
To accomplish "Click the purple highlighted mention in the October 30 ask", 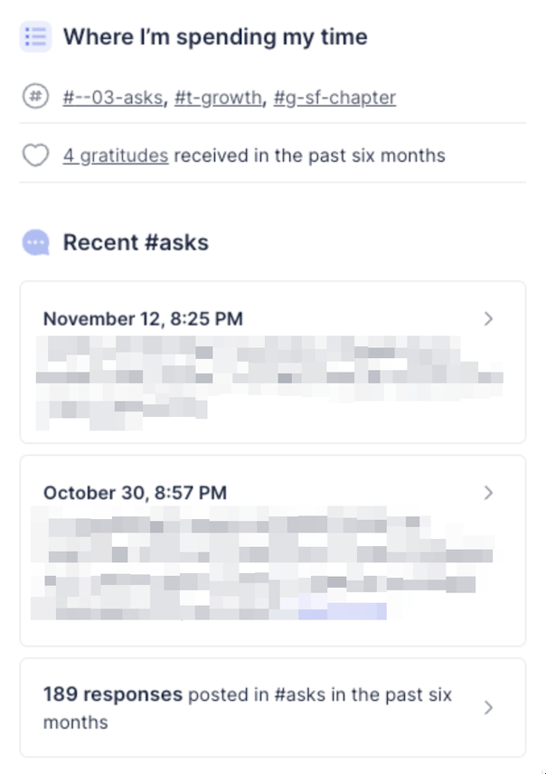I will pos(342,611).
